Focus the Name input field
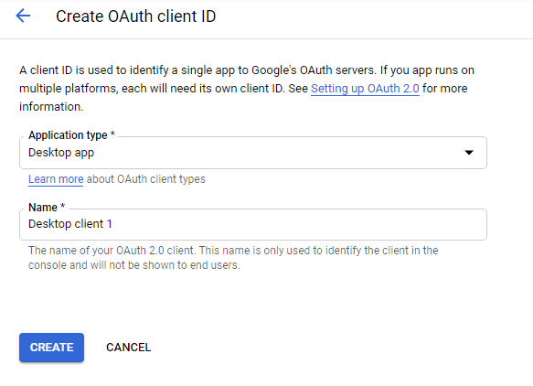The image size is (533, 386). [x=253, y=224]
